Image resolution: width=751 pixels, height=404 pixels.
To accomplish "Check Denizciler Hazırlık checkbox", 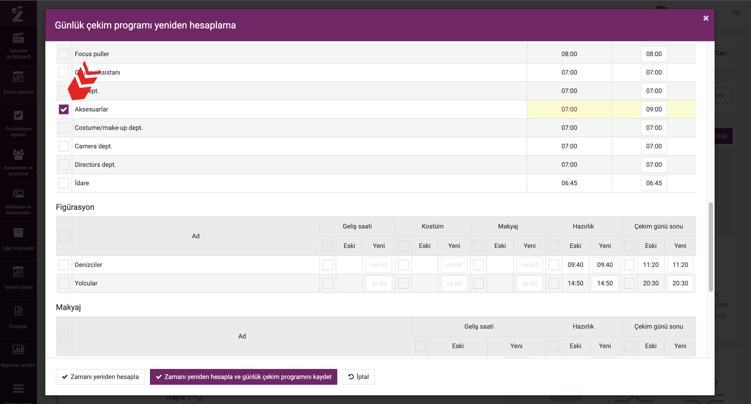I will tap(554, 265).
